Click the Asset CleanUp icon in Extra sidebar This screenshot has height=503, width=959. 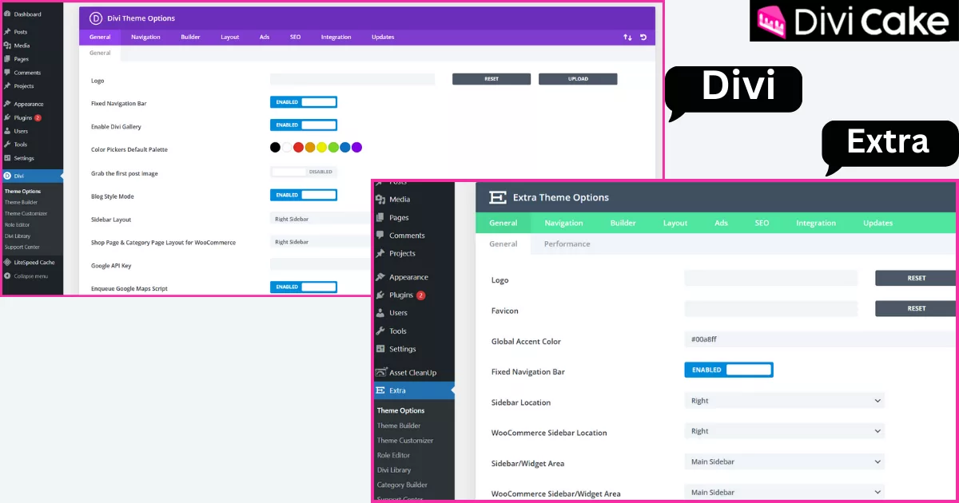coord(380,373)
